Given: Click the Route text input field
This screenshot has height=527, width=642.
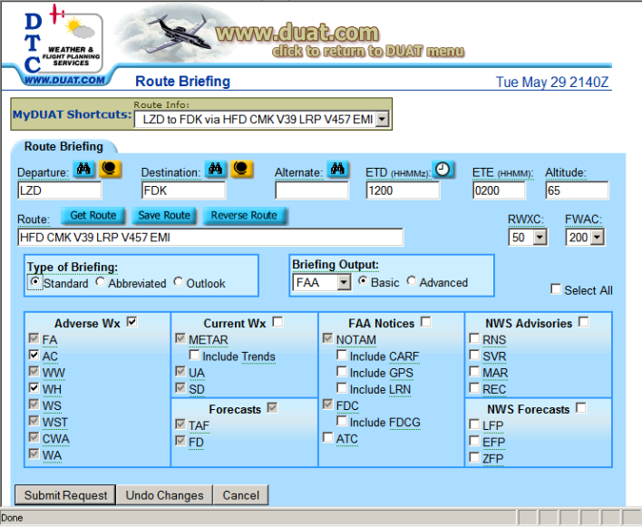Looking at the screenshot, I should coord(210,238).
